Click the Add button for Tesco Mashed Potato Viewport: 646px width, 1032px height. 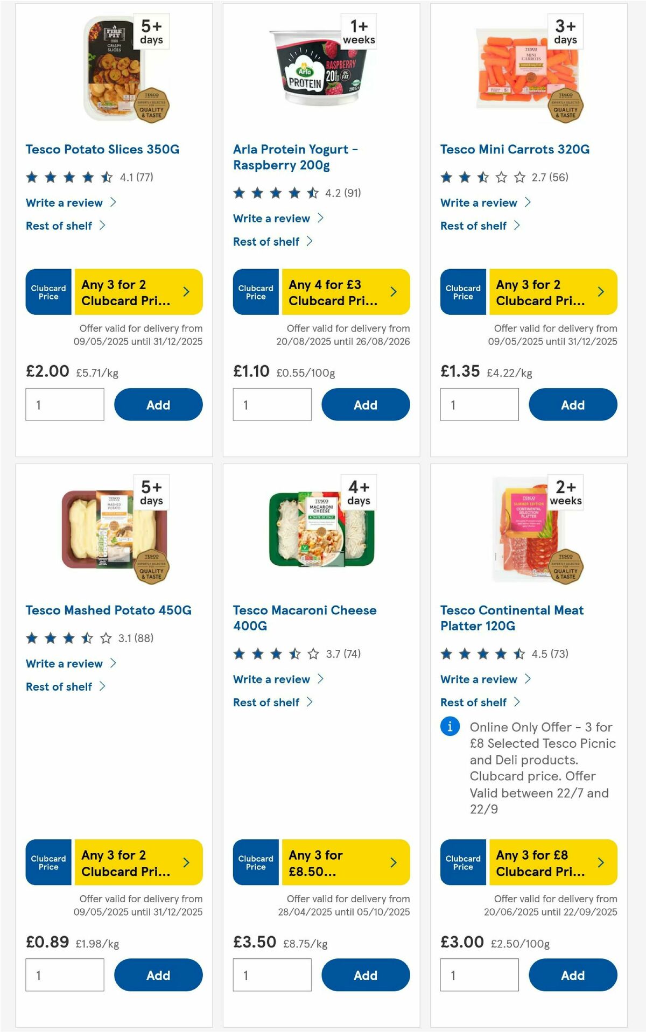(158, 975)
